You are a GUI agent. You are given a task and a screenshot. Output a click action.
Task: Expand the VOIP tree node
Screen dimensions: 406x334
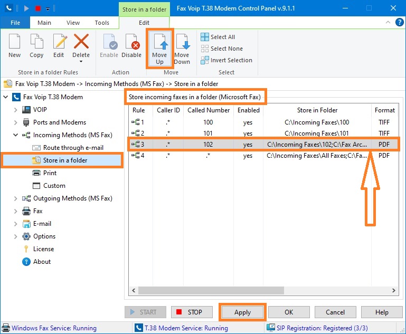(x=15, y=110)
